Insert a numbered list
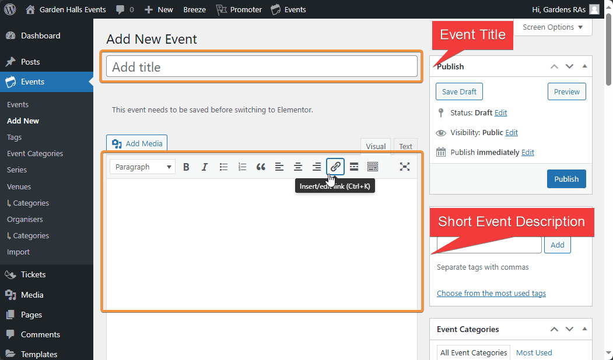The image size is (613, 360). tap(242, 167)
